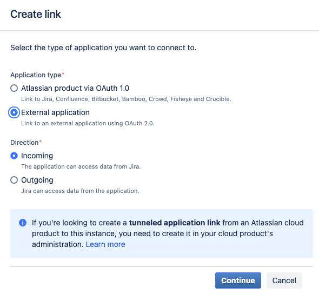Select External application radio button
This screenshot has height=294, width=319.
coord(14,112)
